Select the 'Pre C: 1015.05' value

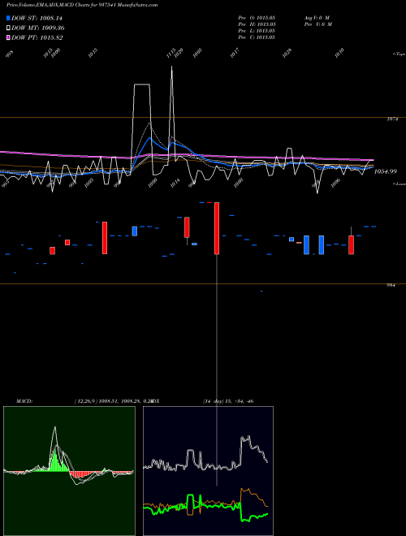pos(257,37)
